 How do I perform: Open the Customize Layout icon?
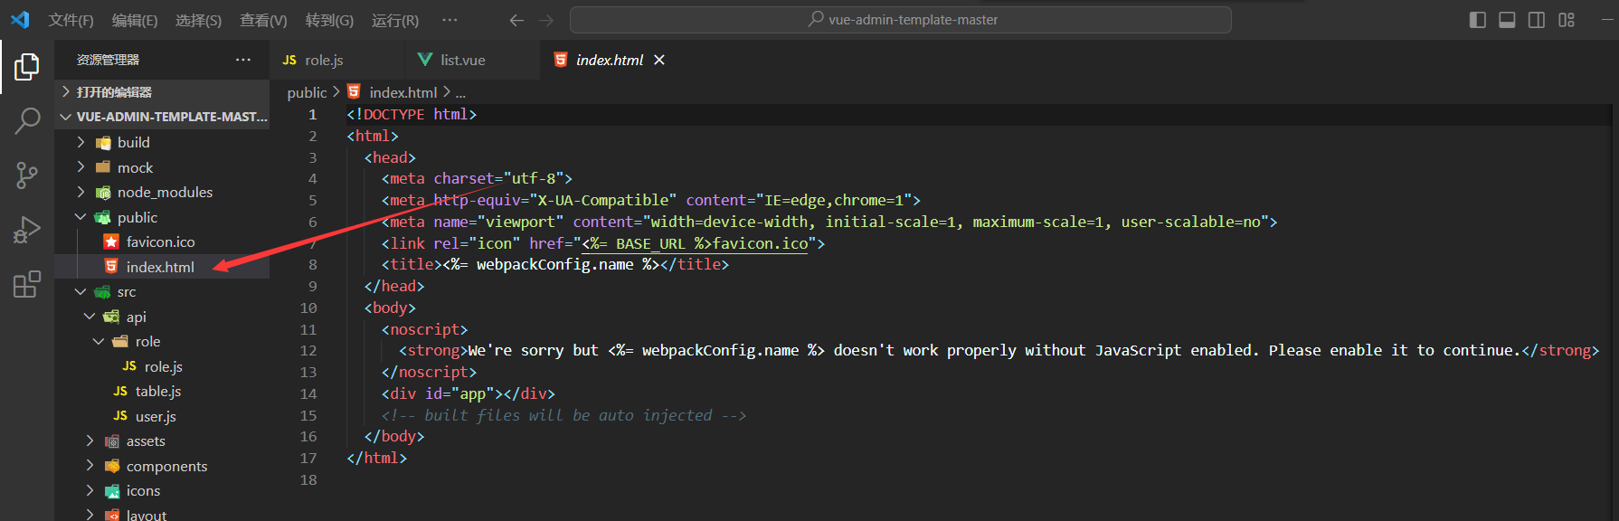coord(1567,20)
